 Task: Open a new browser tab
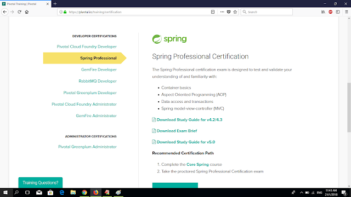click(55, 4)
